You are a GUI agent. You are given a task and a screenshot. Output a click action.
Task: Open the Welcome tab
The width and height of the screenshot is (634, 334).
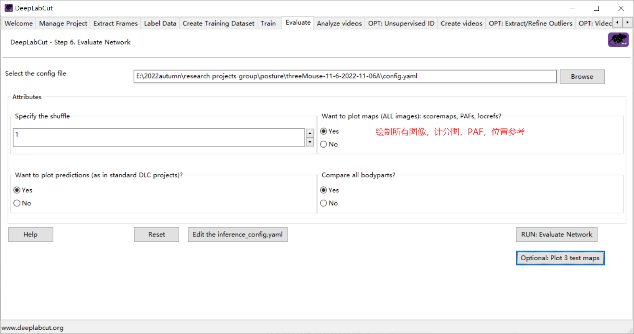coord(18,23)
